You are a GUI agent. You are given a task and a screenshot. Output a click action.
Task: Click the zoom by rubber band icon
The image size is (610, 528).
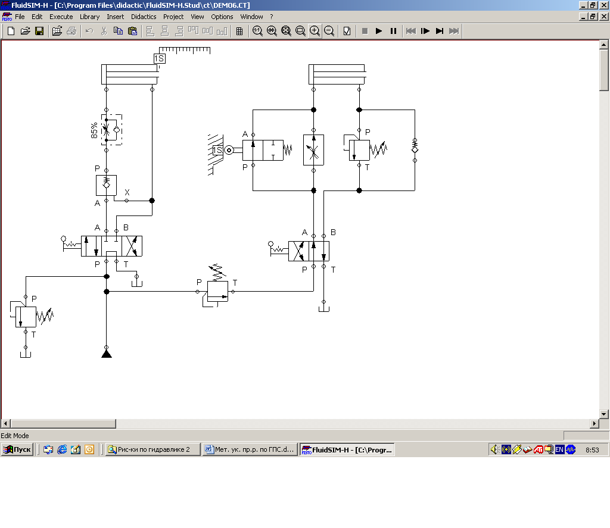click(300, 31)
